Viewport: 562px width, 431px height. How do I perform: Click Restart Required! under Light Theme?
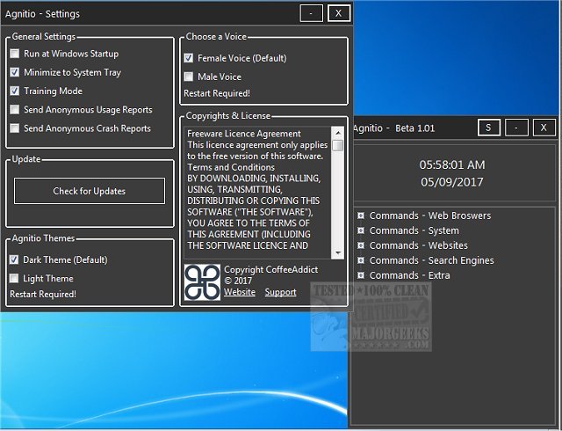pyautogui.click(x=43, y=294)
